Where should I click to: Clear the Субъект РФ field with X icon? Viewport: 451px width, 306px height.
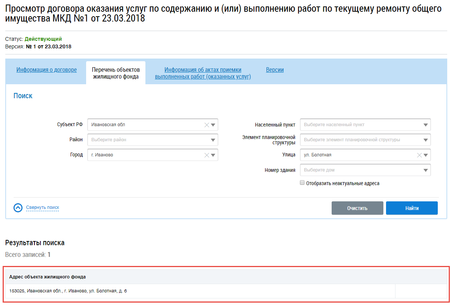[x=207, y=125]
